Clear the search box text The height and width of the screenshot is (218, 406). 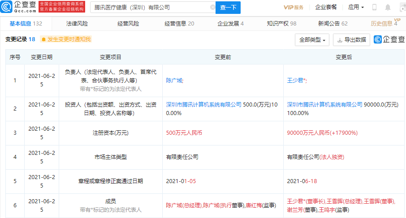pos(212,8)
